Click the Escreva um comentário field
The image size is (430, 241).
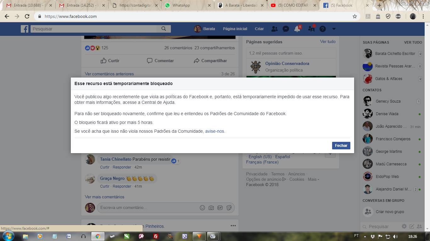(148, 207)
